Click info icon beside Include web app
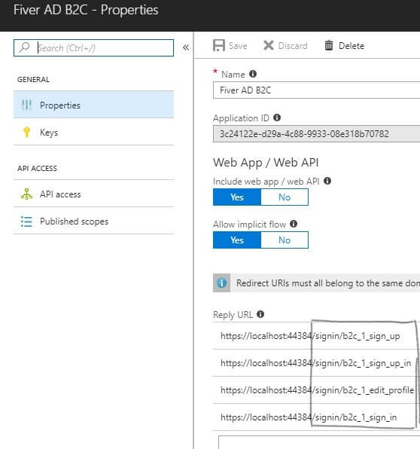 click(x=327, y=181)
